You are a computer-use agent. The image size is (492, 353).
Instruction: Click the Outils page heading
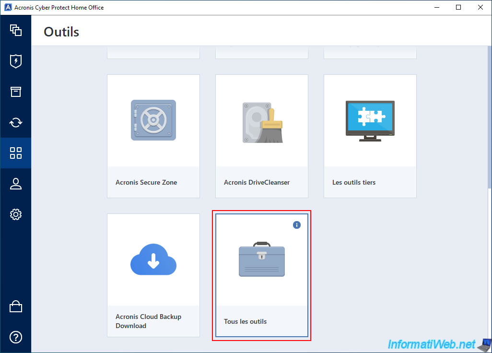click(x=61, y=32)
